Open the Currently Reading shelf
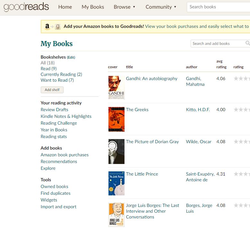This screenshot has width=250, height=230. [61, 74]
